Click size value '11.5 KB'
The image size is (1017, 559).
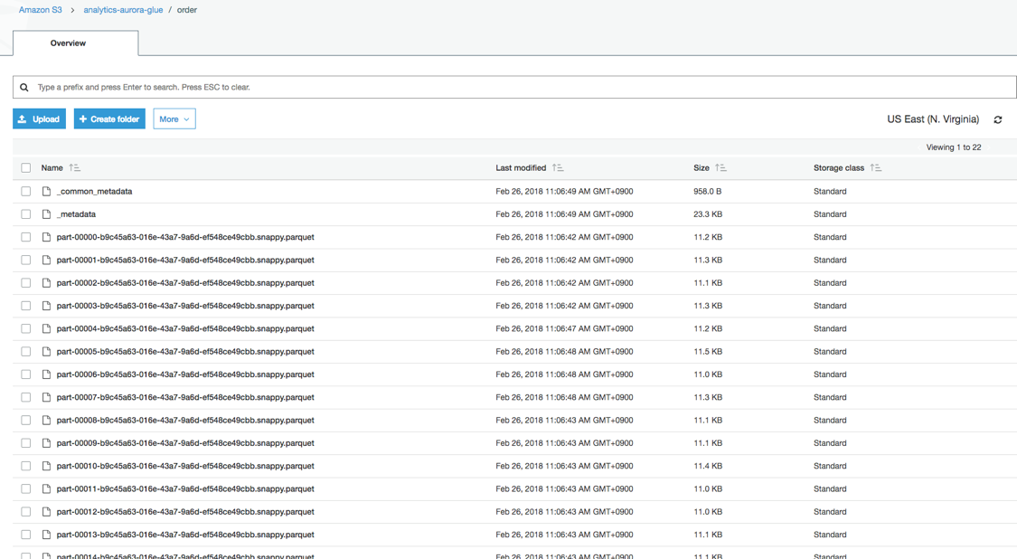tap(708, 351)
